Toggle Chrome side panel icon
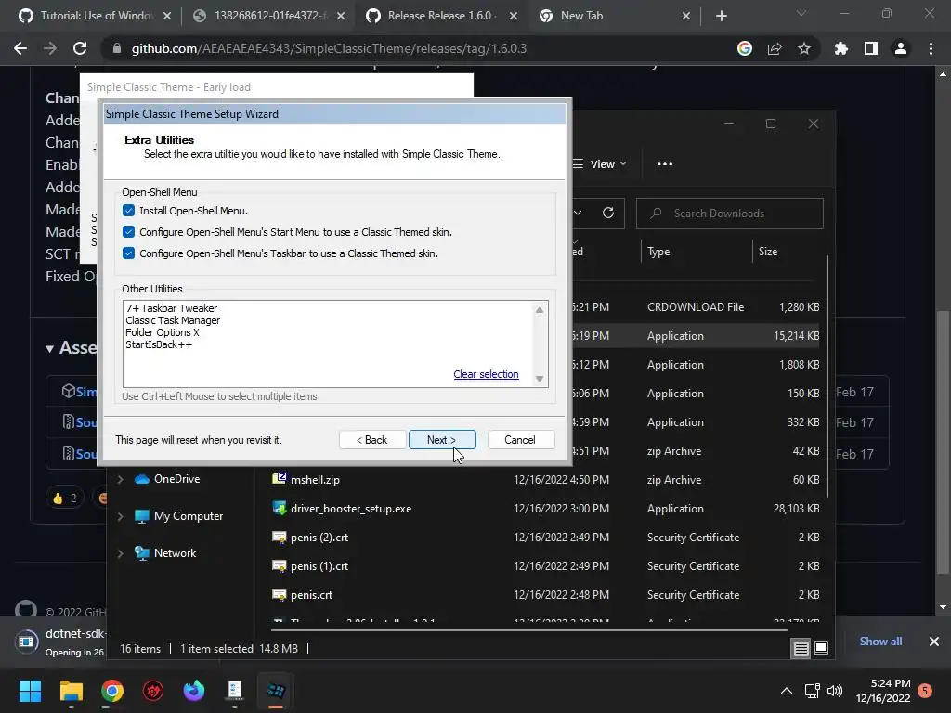The height and width of the screenshot is (713, 951). click(871, 48)
